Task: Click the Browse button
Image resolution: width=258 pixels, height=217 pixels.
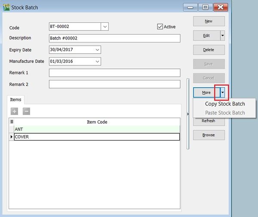Action: pos(209,135)
